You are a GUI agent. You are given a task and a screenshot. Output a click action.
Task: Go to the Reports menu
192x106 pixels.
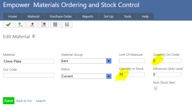click(88, 16)
